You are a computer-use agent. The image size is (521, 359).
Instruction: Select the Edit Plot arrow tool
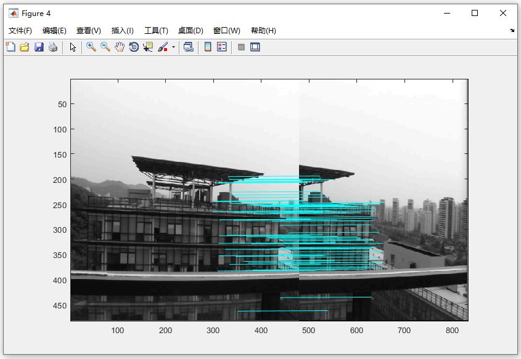(73, 47)
